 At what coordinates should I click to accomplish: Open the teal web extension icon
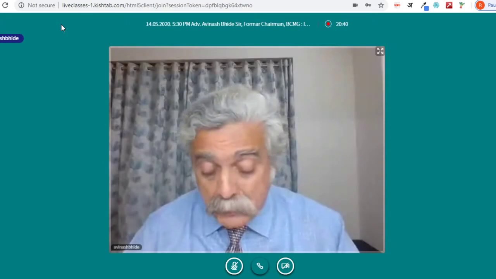(x=436, y=5)
